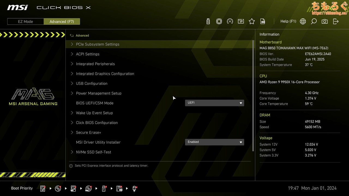Click the settings list vertical scrollbar
This screenshot has height=196, width=349.
(x=253, y=95)
